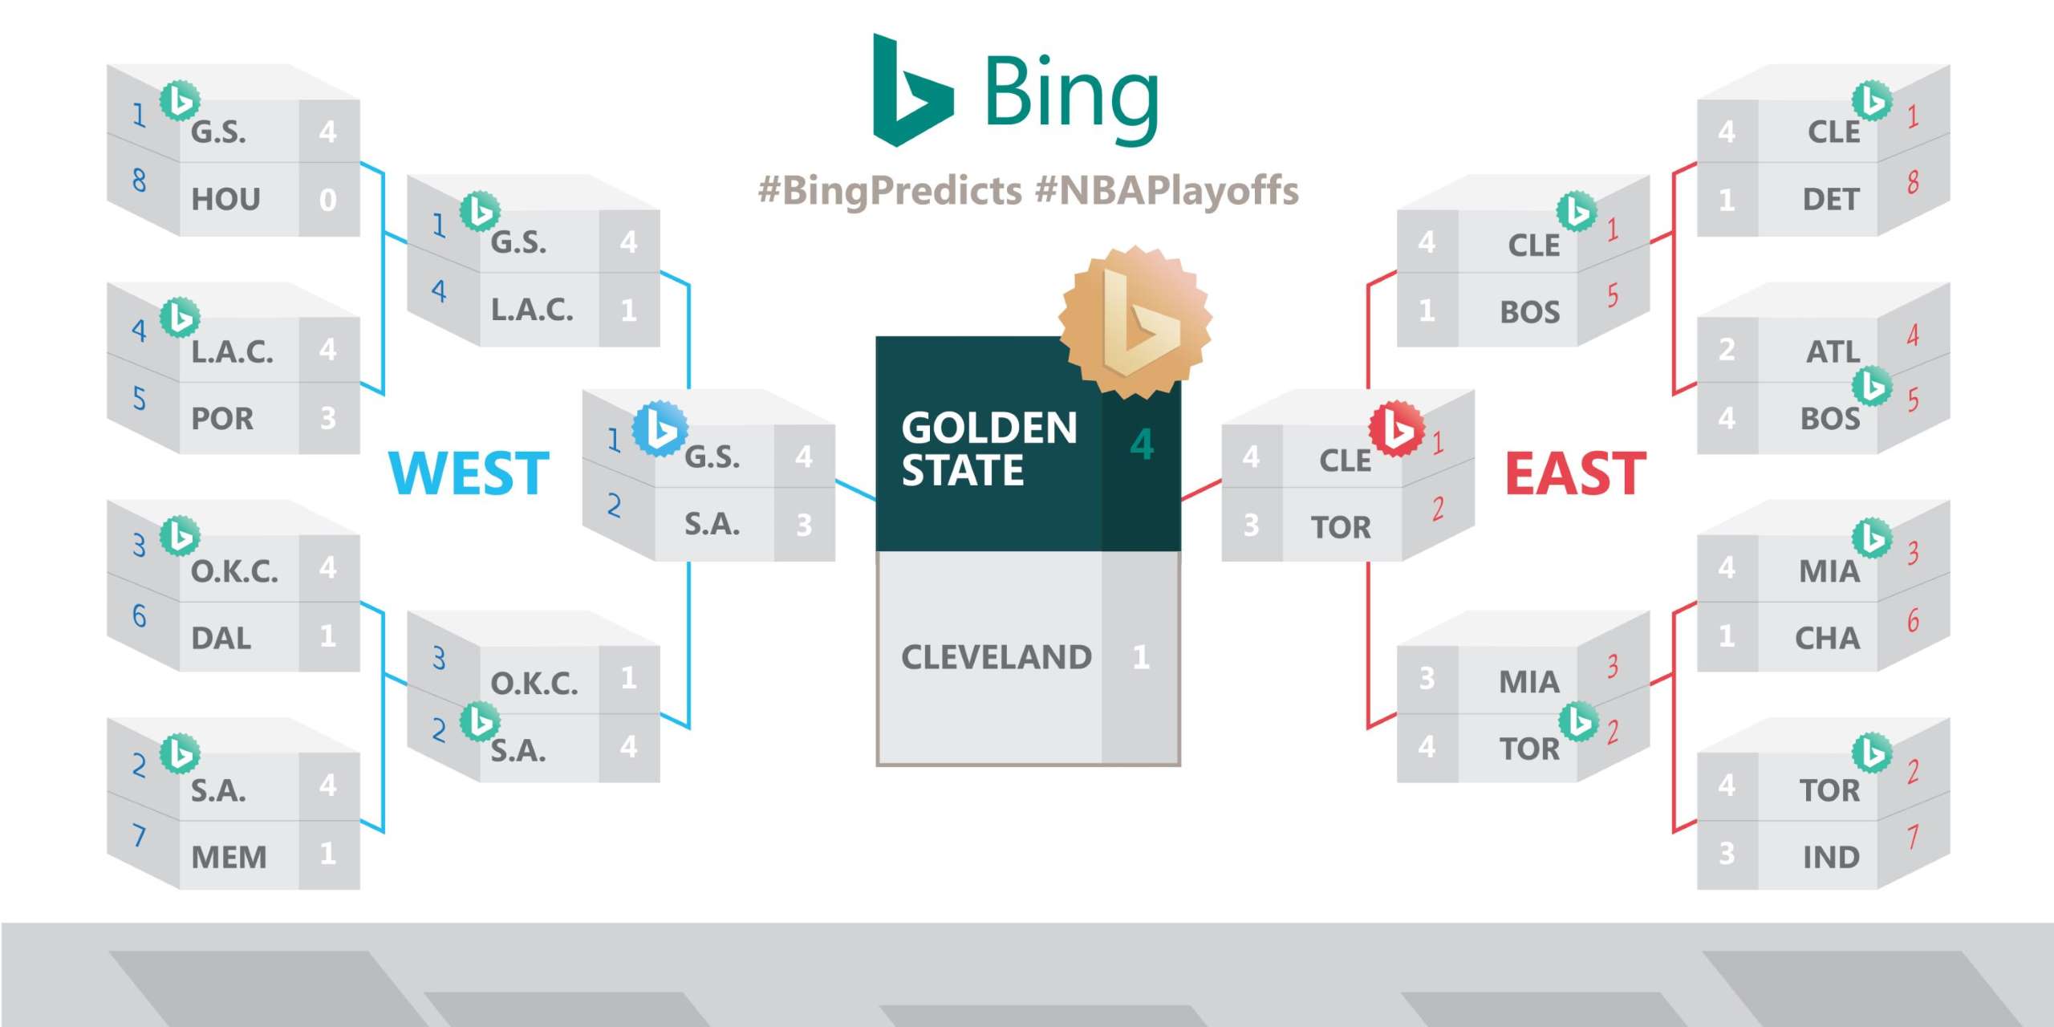Select the EAST conference label

click(x=1576, y=473)
